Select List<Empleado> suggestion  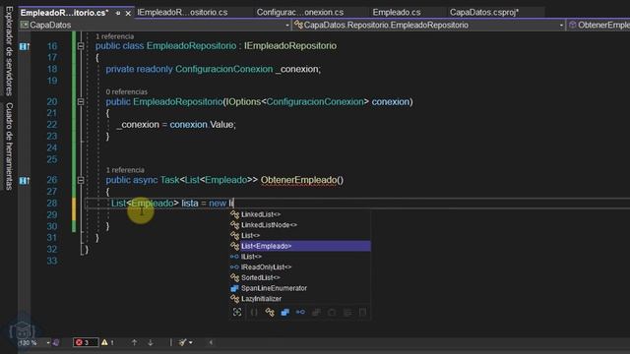[299, 246]
